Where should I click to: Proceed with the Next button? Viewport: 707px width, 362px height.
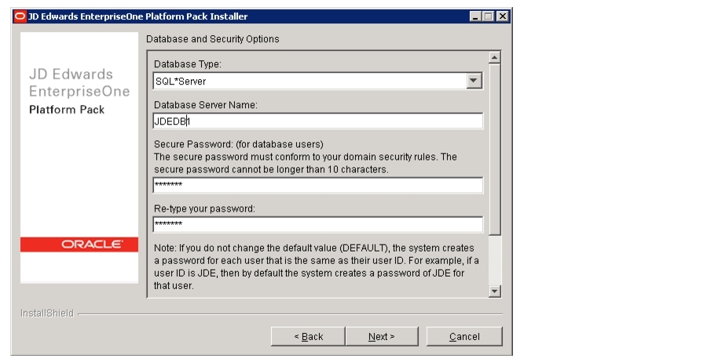(382, 336)
